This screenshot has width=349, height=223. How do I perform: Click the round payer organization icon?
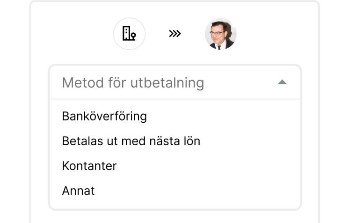click(x=129, y=34)
